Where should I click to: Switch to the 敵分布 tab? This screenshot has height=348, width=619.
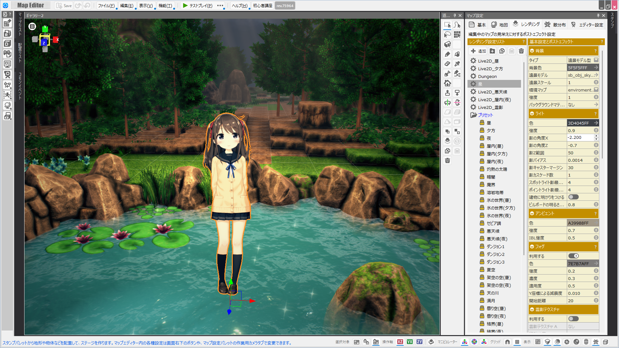coord(555,25)
